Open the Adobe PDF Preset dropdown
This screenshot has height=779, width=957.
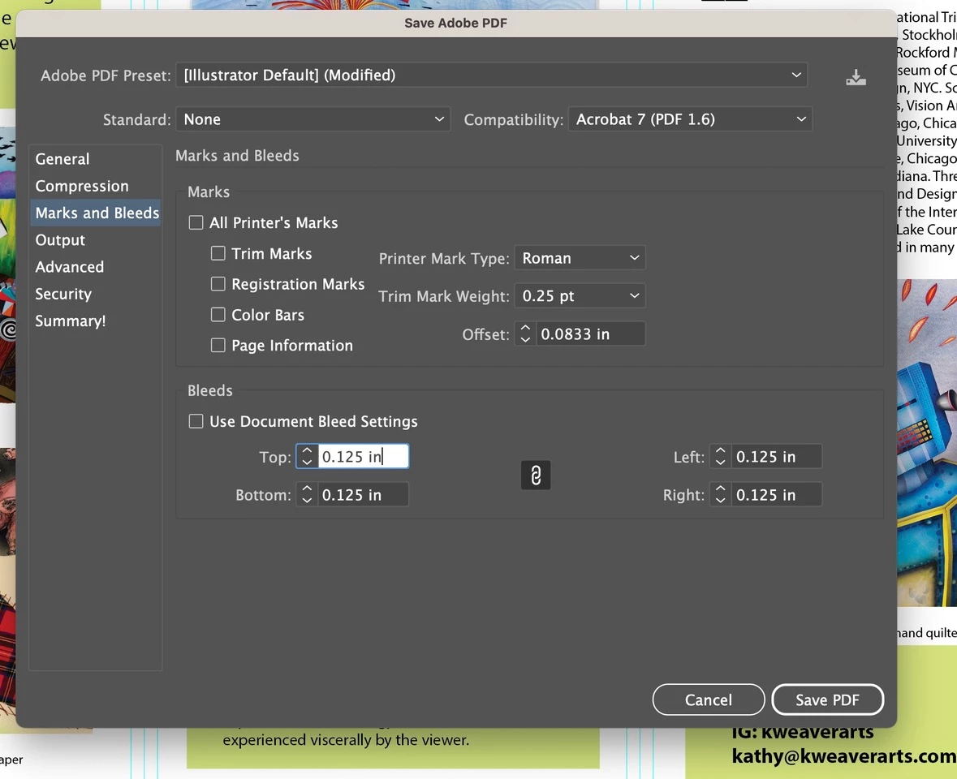[491, 75]
